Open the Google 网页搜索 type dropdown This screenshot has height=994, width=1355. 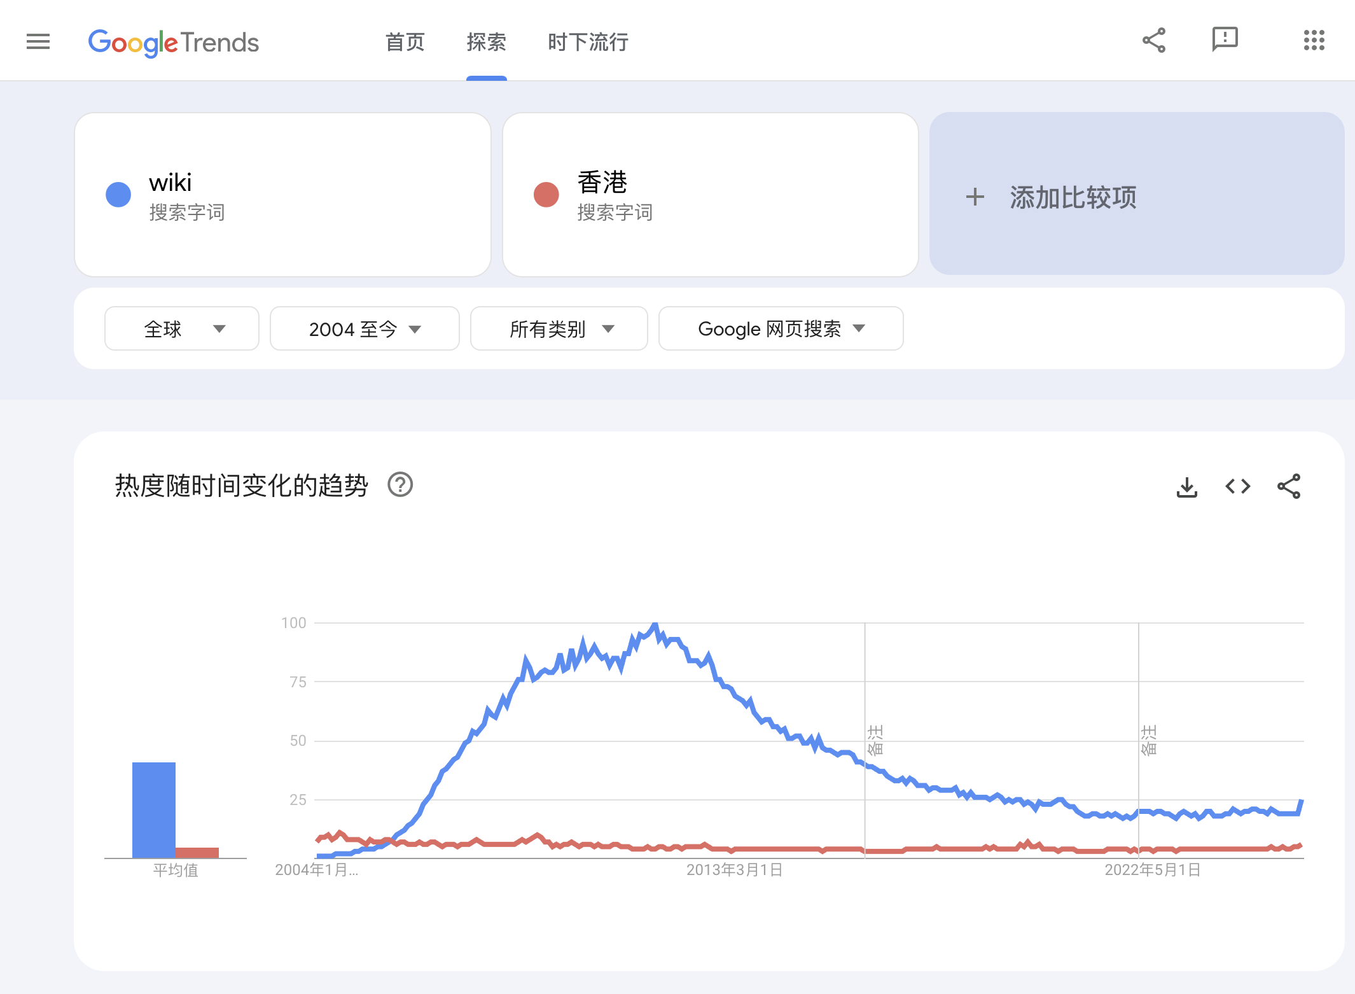click(x=781, y=328)
